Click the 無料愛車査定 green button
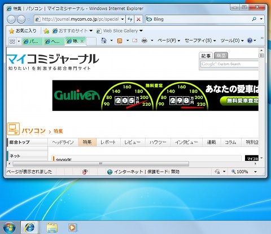This screenshot has height=234, width=271. 239,101
